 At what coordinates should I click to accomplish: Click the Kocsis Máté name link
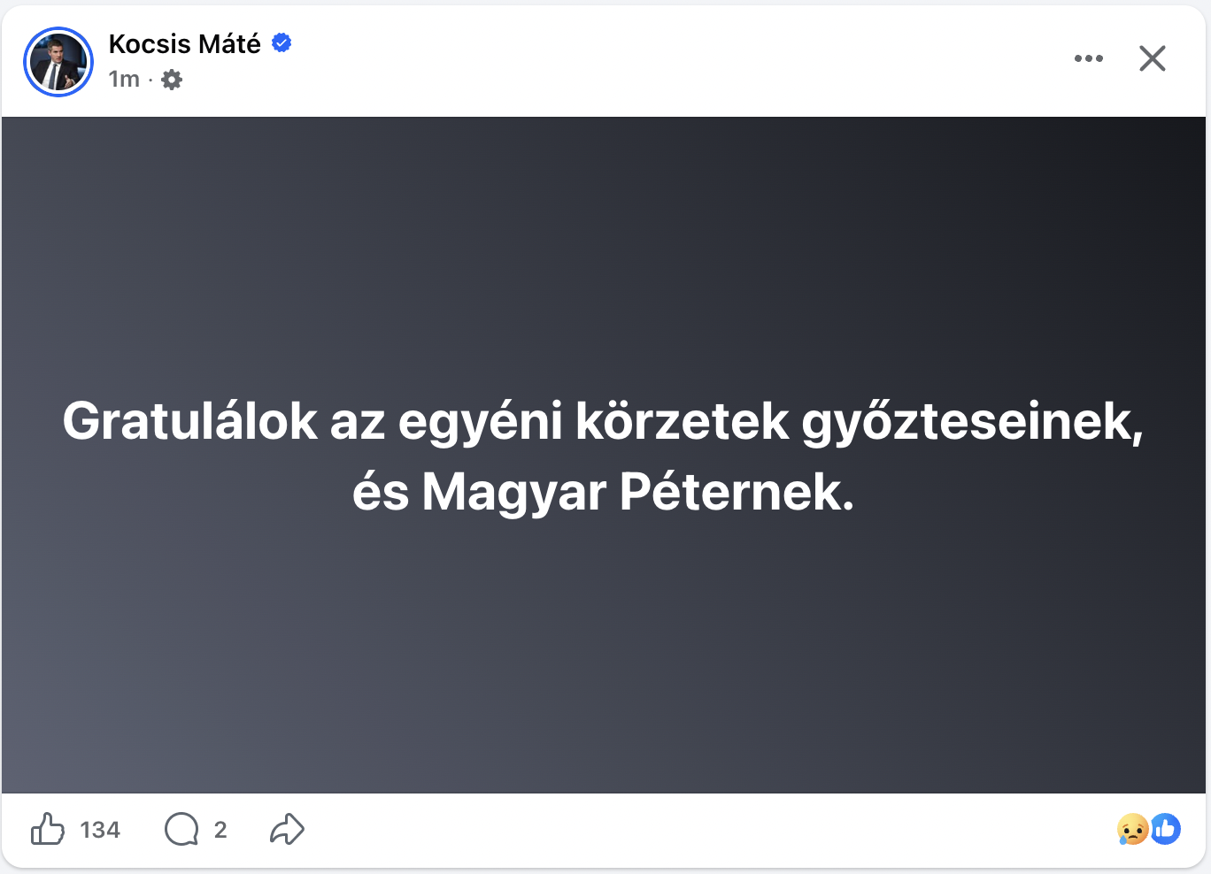(184, 43)
